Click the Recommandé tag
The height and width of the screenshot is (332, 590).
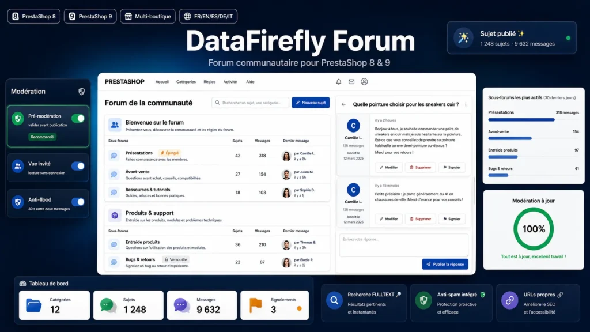[x=42, y=137]
